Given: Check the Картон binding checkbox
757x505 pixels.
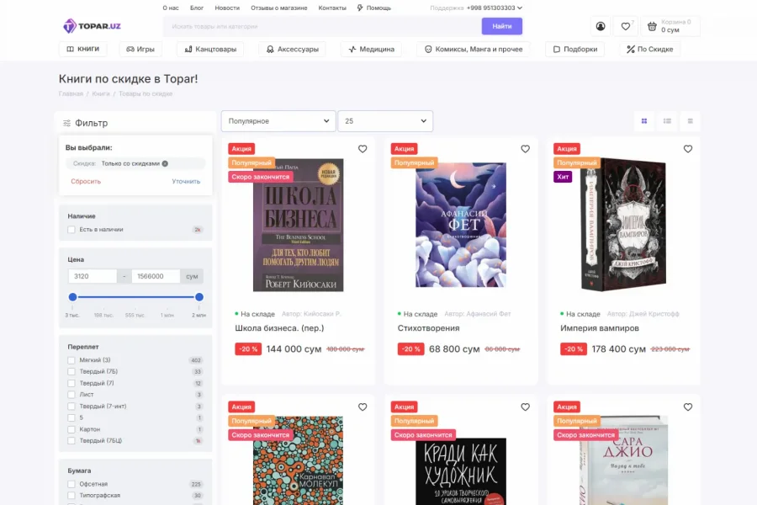Looking at the screenshot, I should (71, 429).
